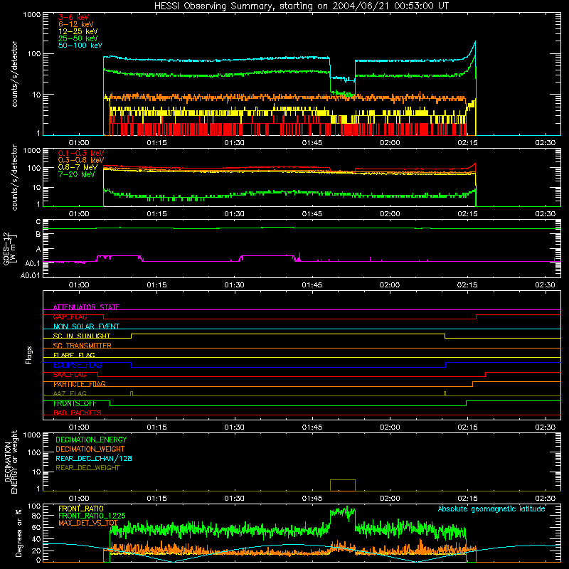Pick the '12-25 keV' legend entry
The height and width of the screenshot is (569, 569).
(78, 31)
